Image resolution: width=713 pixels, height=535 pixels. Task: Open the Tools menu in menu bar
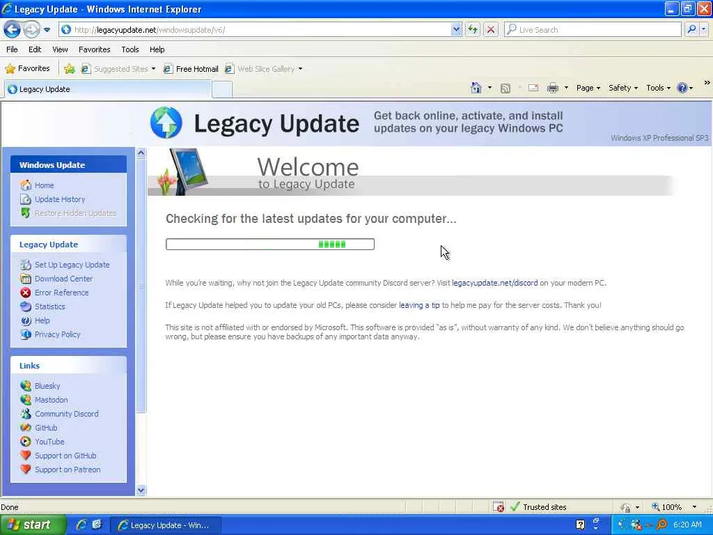[x=130, y=49]
